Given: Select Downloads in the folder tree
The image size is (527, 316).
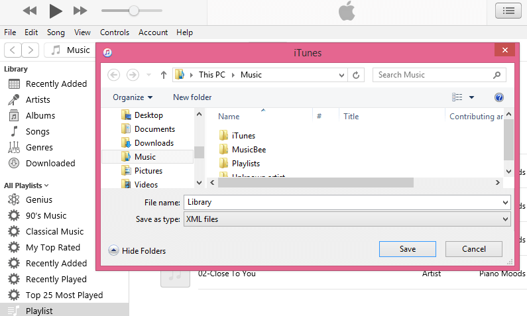Looking at the screenshot, I should point(148,143).
